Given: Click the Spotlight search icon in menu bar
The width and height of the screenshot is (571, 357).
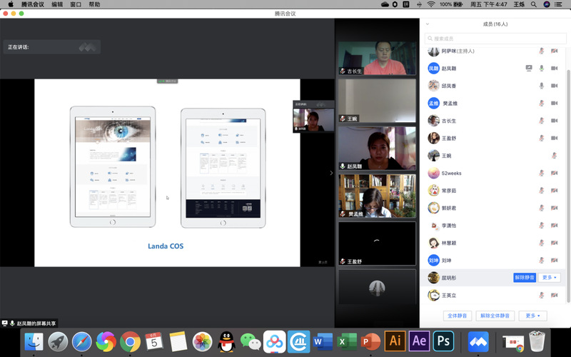Looking at the screenshot, I should point(534,4).
